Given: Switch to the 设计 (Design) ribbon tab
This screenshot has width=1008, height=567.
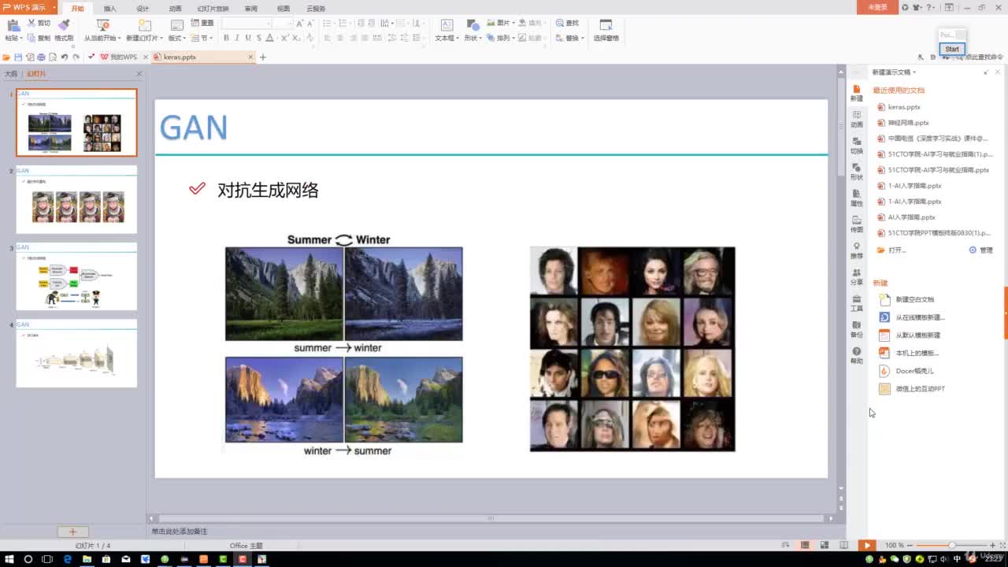Looking at the screenshot, I should click(x=143, y=9).
